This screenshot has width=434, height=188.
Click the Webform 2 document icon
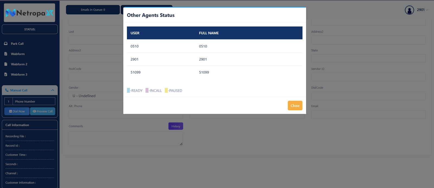click(x=6, y=64)
